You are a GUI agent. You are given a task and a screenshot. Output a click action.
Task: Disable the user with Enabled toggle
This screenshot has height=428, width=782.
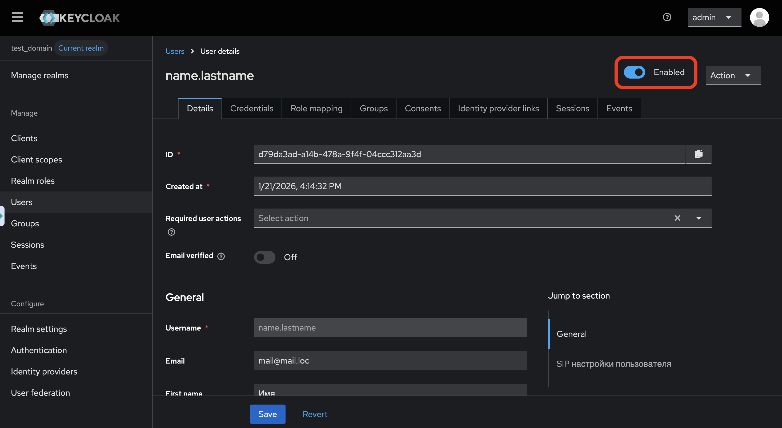pos(634,72)
